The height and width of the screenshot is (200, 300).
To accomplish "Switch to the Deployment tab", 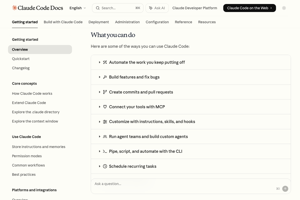I will (99, 22).
